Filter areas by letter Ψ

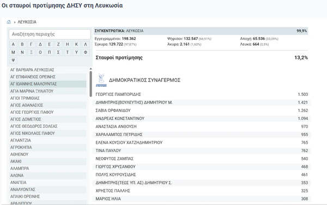click(x=13, y=61)
